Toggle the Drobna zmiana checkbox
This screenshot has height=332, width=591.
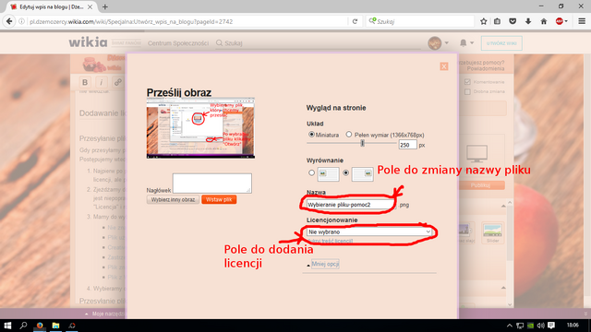point(468,91)
